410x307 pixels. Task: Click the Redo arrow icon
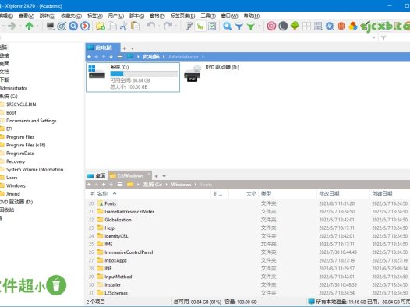pos(168,26)
